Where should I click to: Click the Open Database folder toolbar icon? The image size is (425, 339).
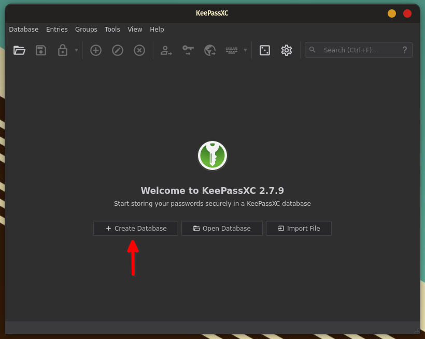pyautogui.click(x=19, y=50)
